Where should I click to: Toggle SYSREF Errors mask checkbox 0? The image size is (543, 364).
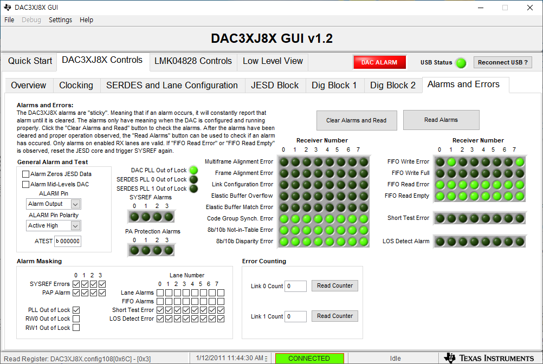[x=76, y=284]
